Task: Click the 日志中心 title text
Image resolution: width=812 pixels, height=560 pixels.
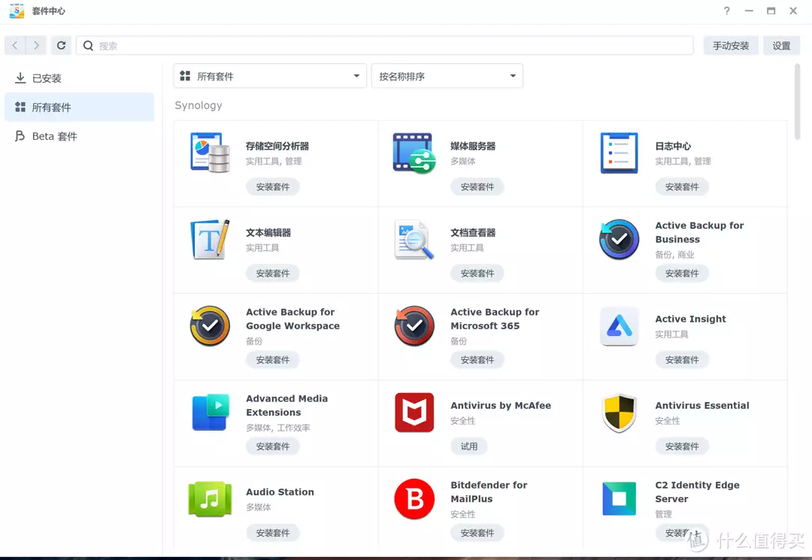Action: [x=673, y=146]
